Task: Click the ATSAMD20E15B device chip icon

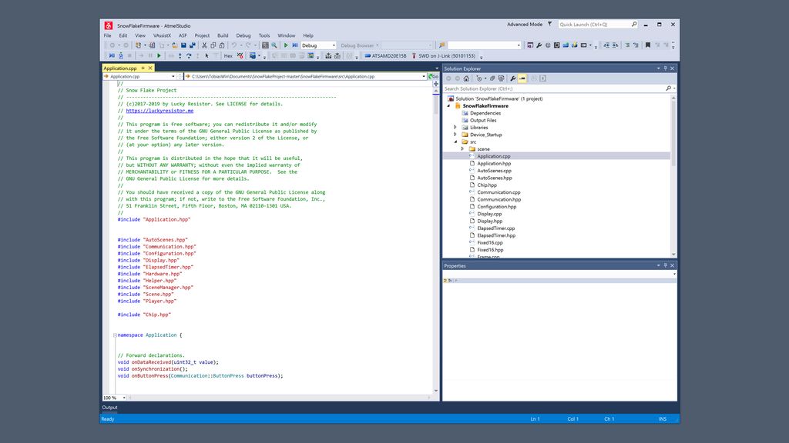Action: (368, 55)
